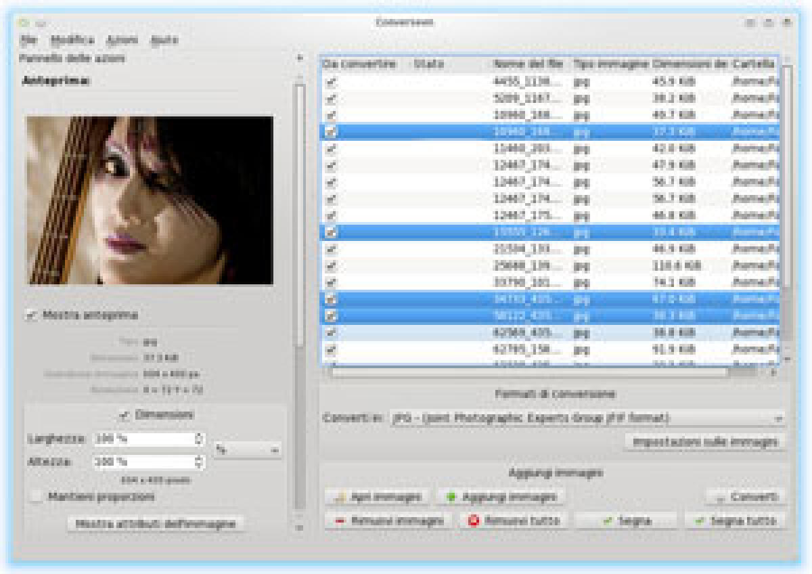Click Impostazioni sulle immagini button
The height and width of the screenshot is (574, 812).
[x=705, y=442]
